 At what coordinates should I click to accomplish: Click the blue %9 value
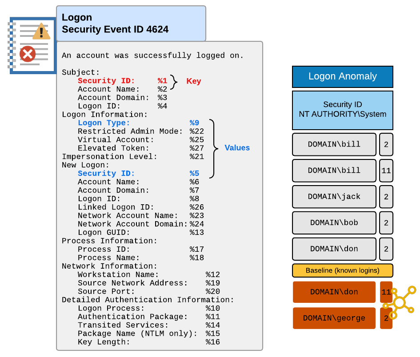coord(194,123)
